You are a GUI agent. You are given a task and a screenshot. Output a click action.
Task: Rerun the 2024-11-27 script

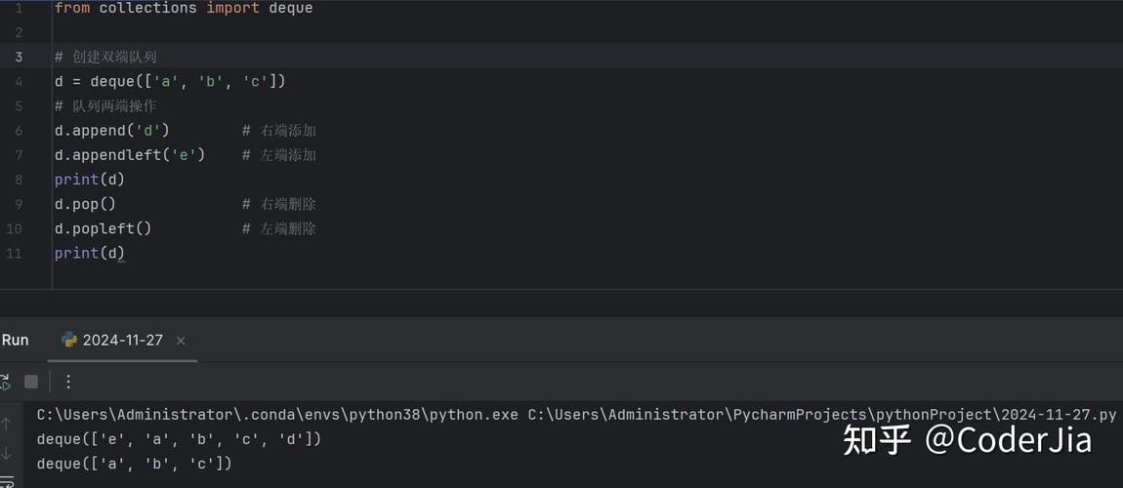[4, 382]
